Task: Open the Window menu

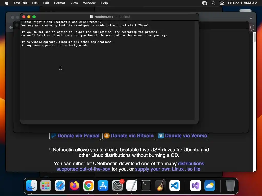Action: (89, 3)
